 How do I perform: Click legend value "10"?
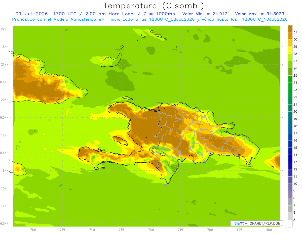tap(295, 184)
